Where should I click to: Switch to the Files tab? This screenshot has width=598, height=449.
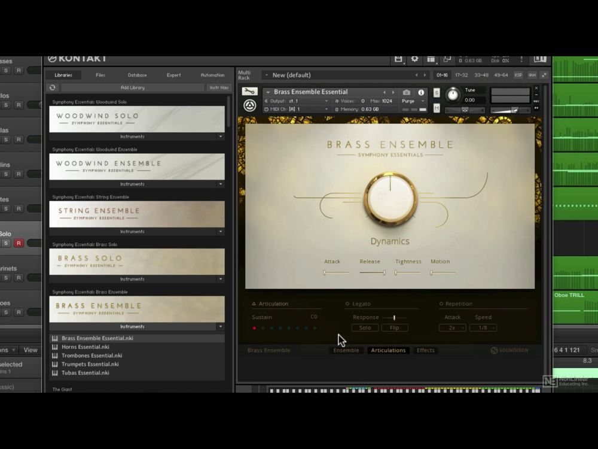[100, 75]
